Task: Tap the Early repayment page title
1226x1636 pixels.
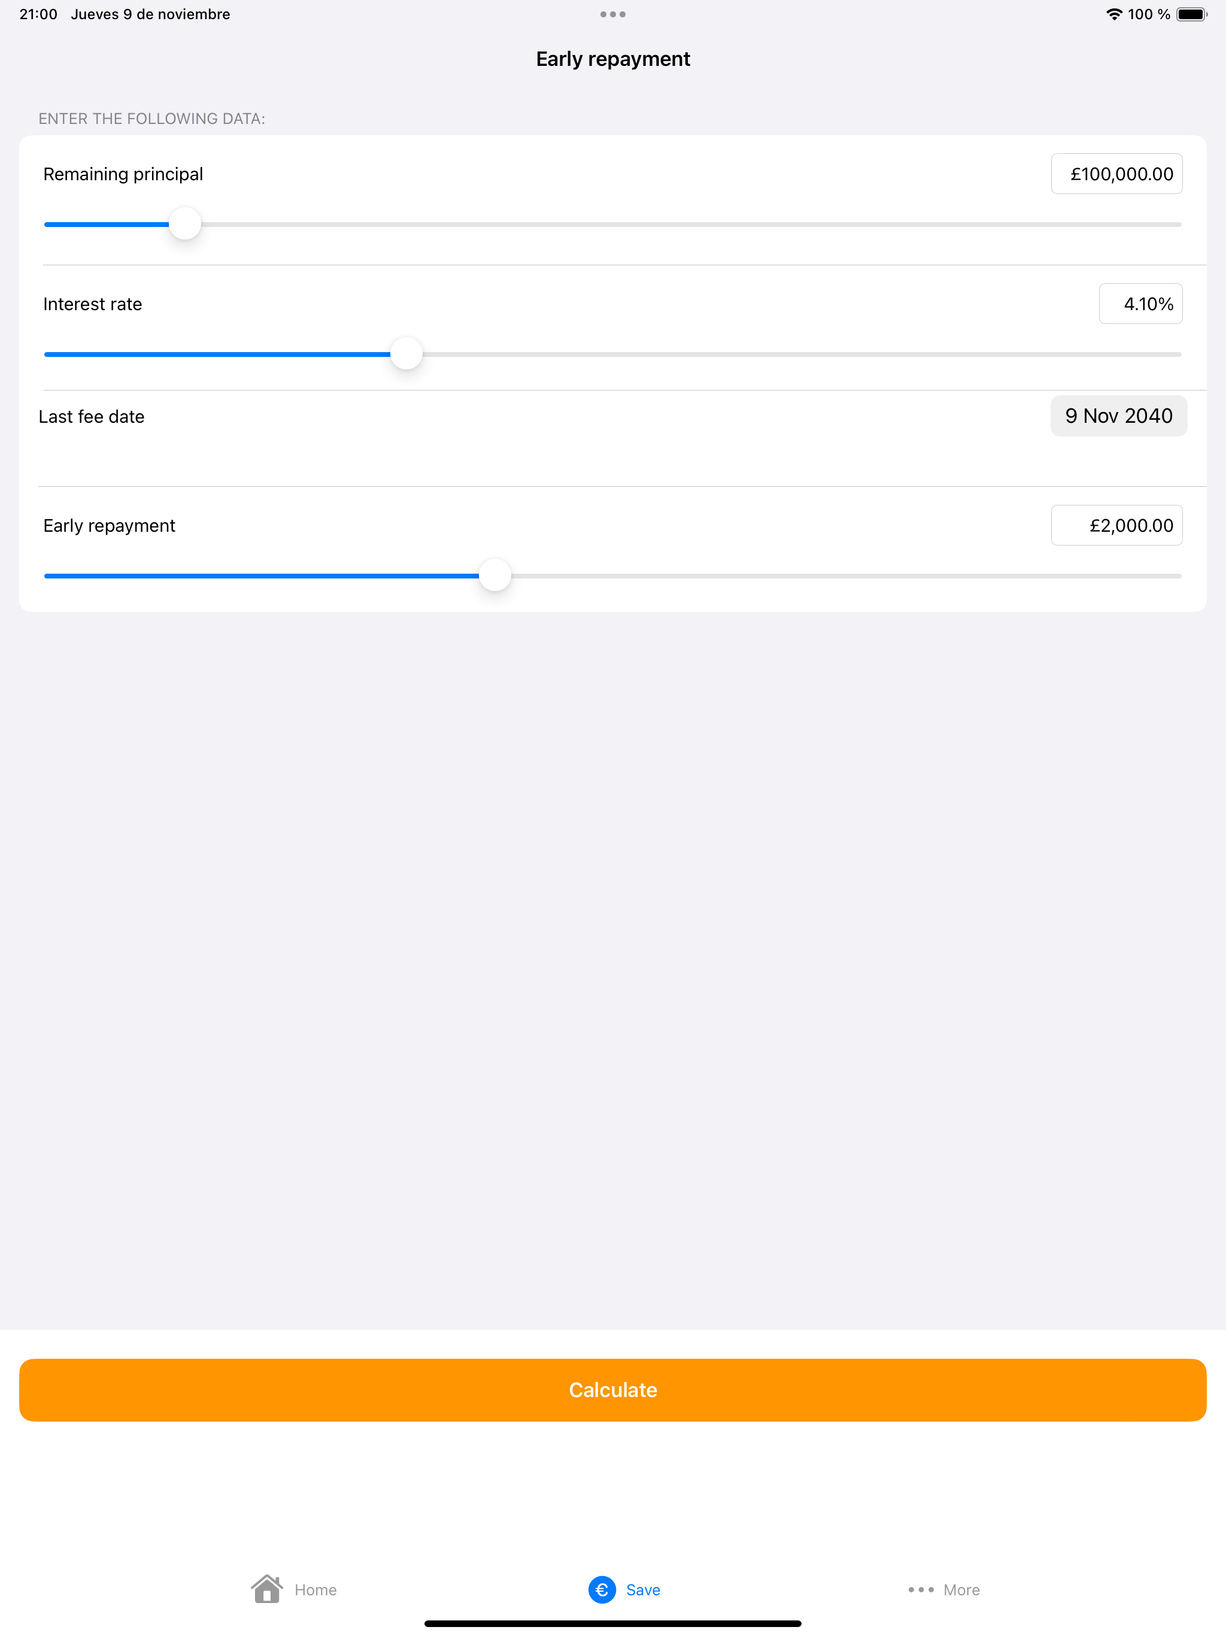Action: pos(613,59)
